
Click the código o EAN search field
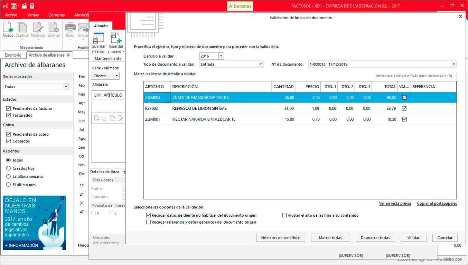point(415,76)
